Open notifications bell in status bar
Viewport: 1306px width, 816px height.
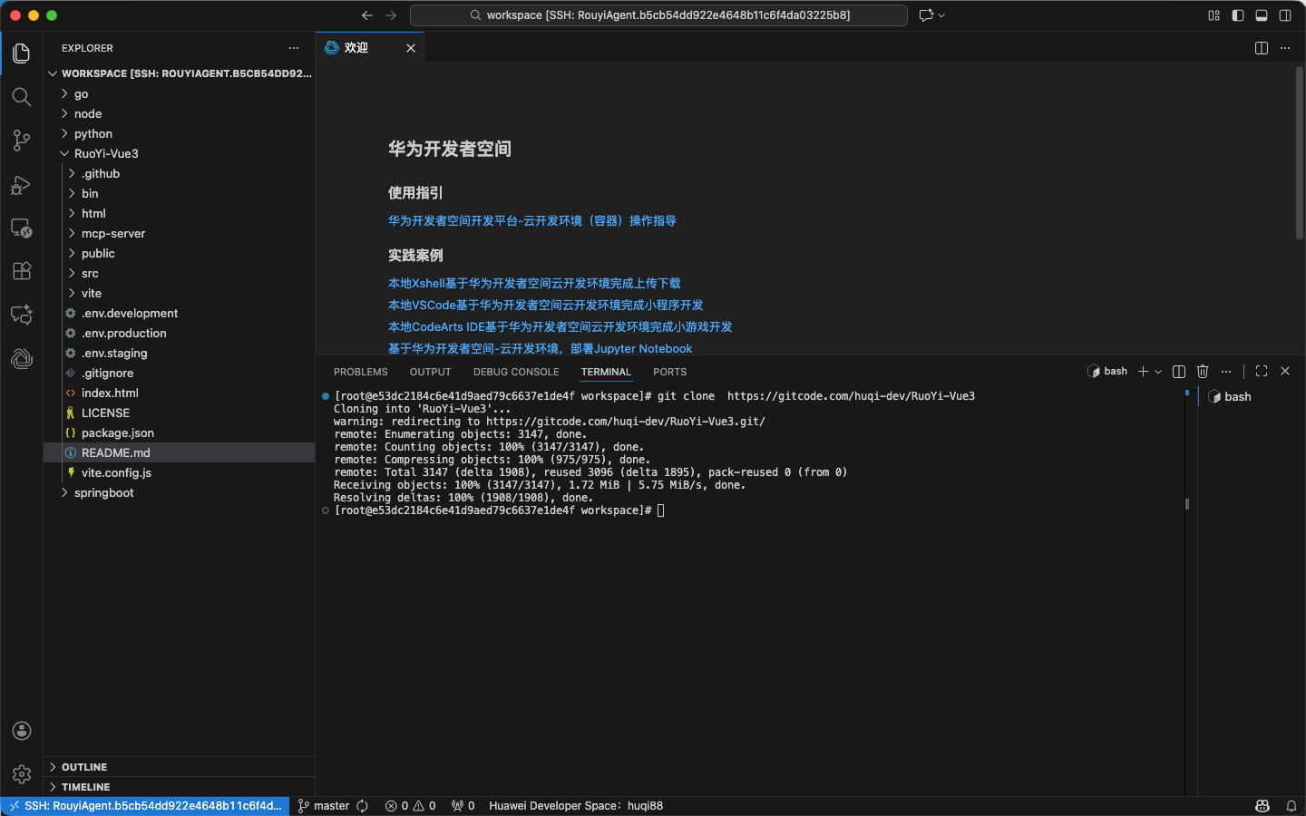[x=1291, y=806]
